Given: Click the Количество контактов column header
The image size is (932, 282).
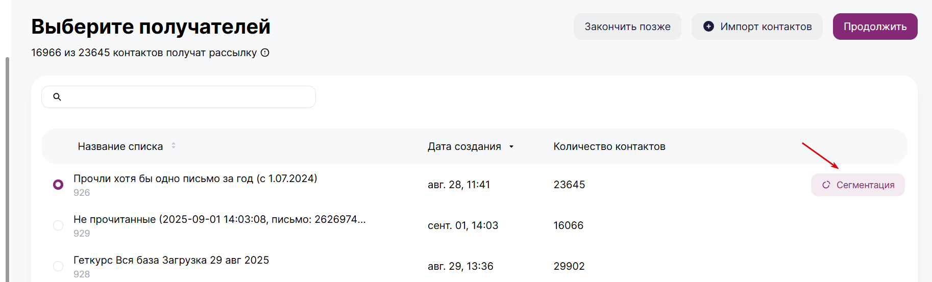Looking at the screenshot, I should [x=609, y=146].
